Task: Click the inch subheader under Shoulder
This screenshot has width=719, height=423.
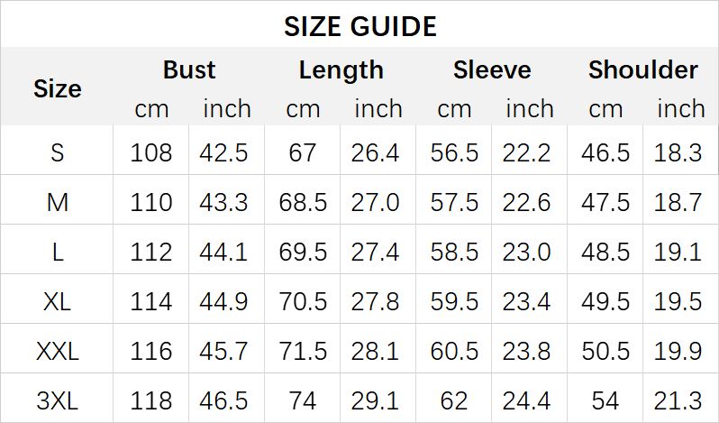Action: pyautogui.click(x=680, y=109)
